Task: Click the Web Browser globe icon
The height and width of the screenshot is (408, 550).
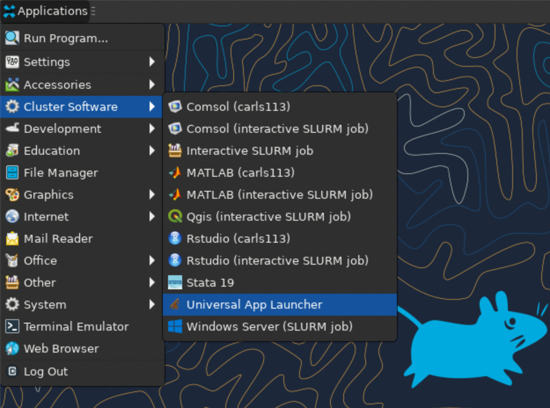Action: [12, 348]
